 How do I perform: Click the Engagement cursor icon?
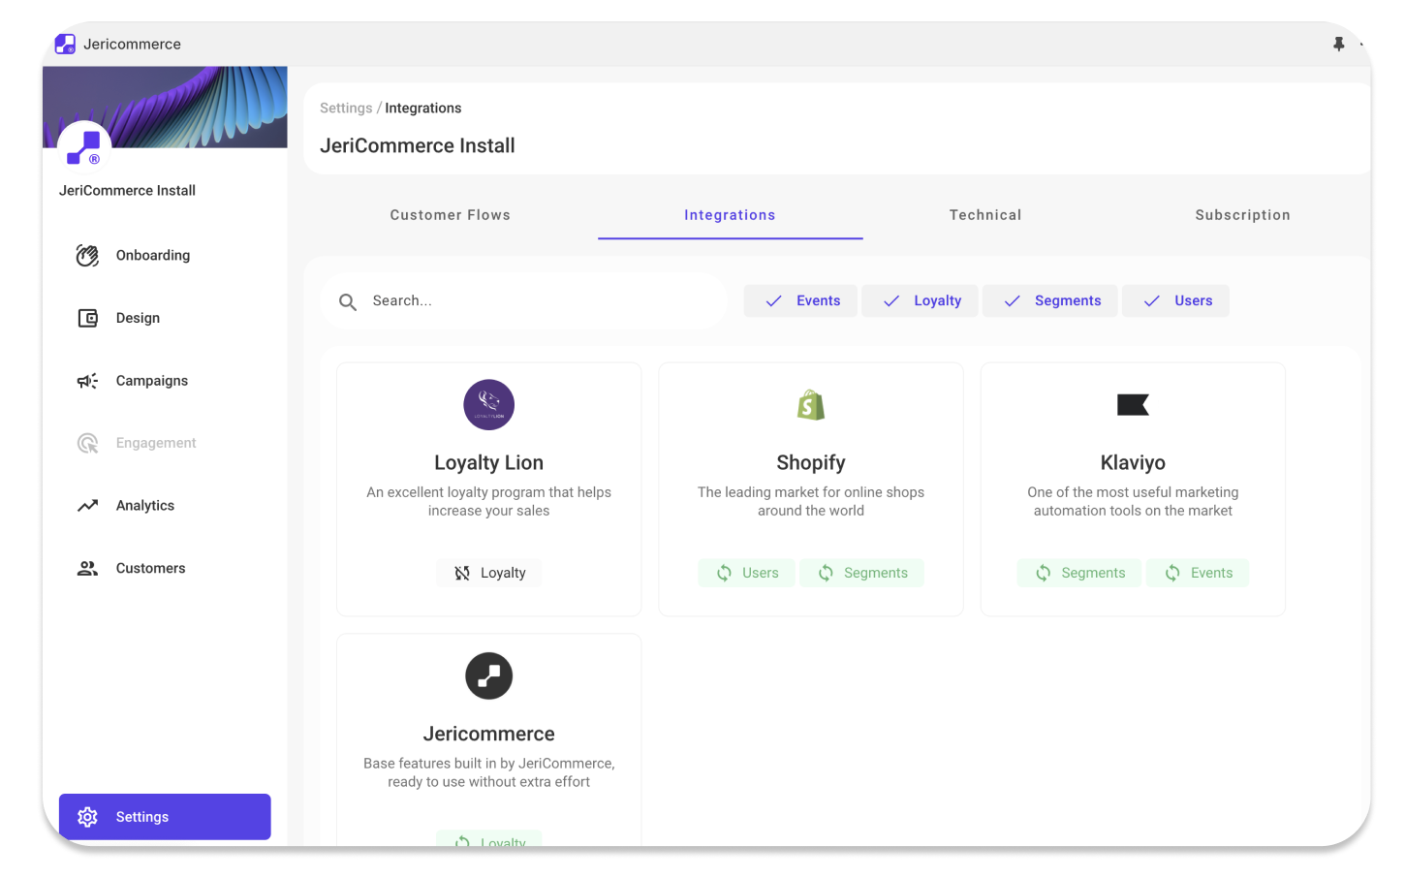coord(87,443)
